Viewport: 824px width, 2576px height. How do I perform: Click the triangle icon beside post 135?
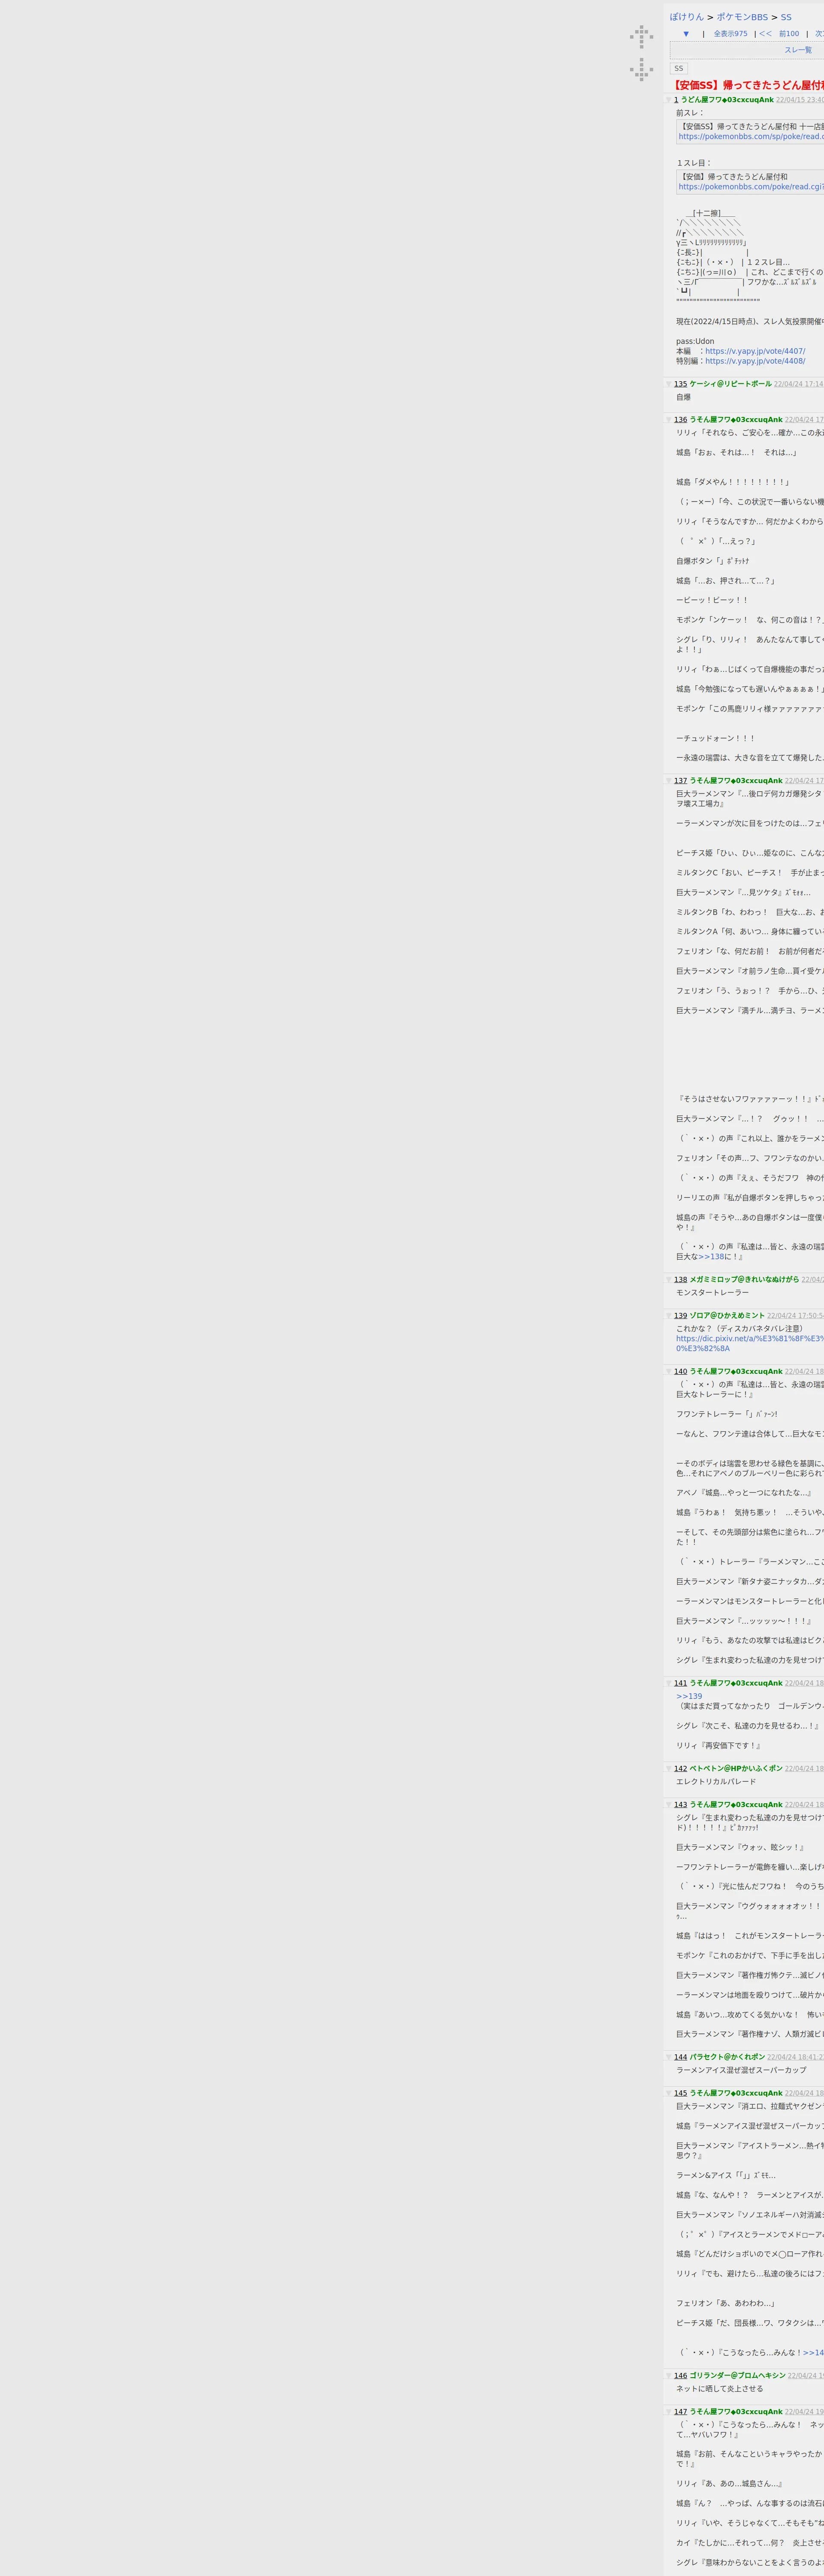click(x=669, y=384)
